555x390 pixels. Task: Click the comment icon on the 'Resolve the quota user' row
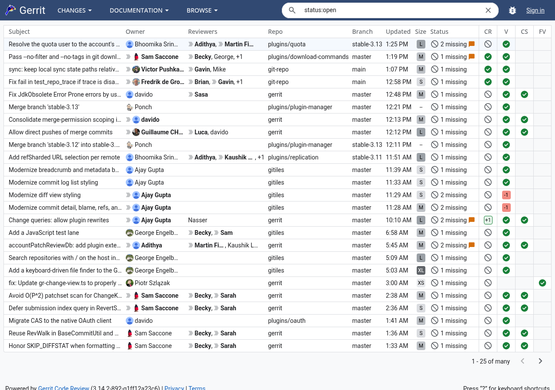(472, 44)
